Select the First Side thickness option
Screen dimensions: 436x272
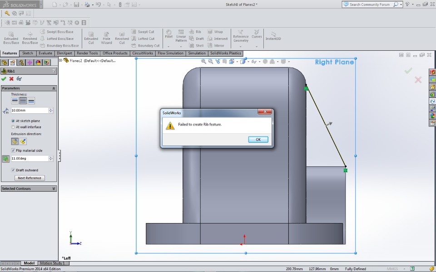[x=15, y=101]
